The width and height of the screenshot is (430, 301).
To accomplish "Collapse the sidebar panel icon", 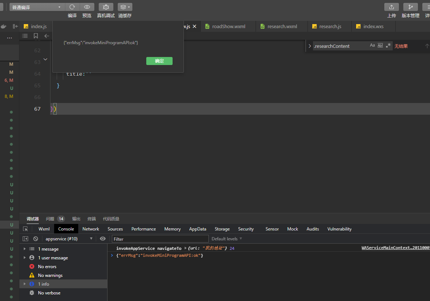I will (x=15, y=26).
